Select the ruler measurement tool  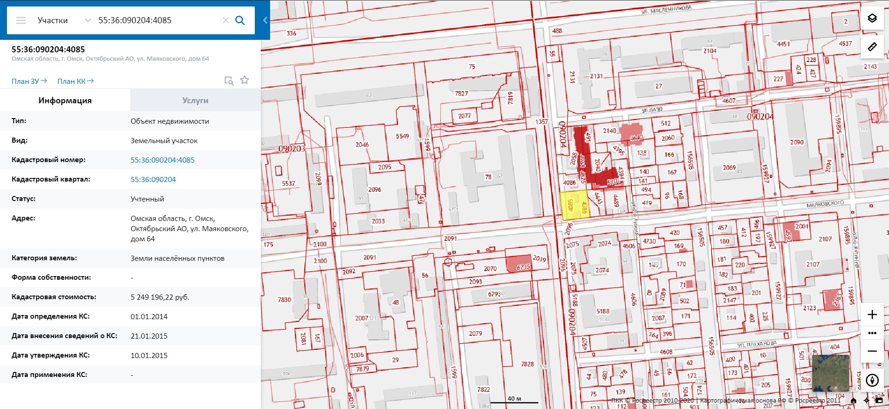[872, 47]
